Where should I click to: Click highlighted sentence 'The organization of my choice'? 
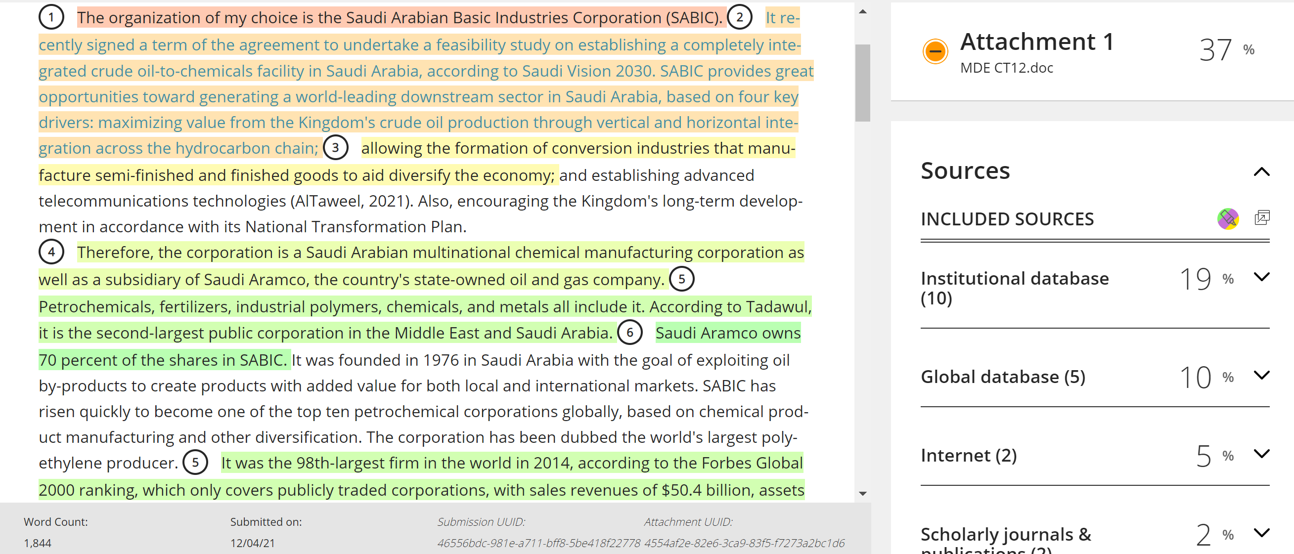pos(402,18)
